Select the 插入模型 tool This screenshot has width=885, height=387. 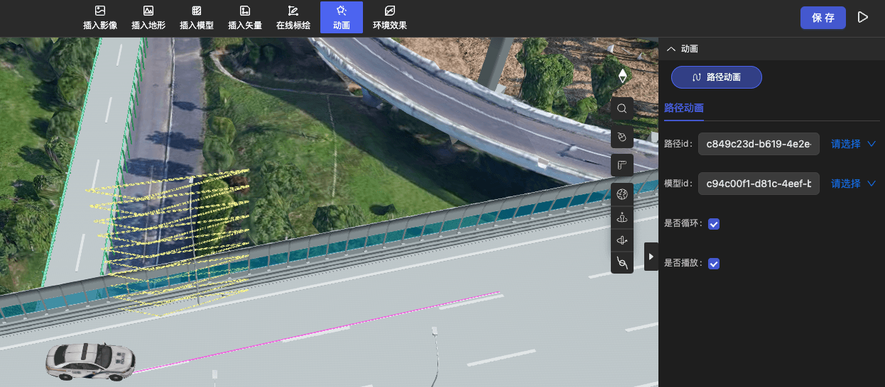(x=197, y=18)
